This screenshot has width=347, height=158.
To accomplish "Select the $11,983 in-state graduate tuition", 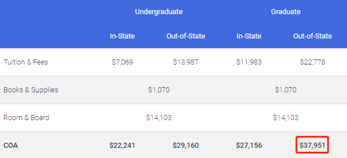I will 249,62.
